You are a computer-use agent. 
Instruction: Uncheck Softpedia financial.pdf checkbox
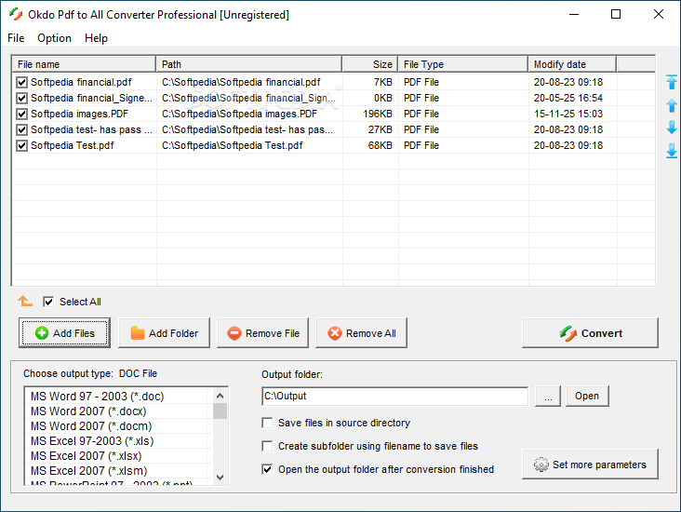click(21, 82)
